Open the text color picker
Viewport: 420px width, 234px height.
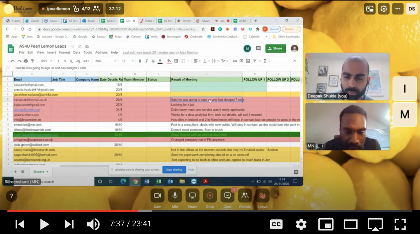(160, 61)
